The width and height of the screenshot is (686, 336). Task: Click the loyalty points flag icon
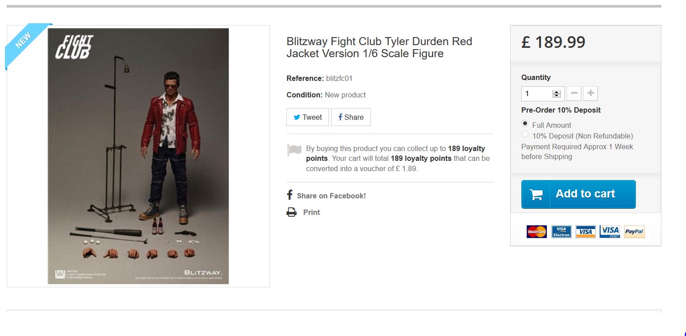[x=294, y=150]
